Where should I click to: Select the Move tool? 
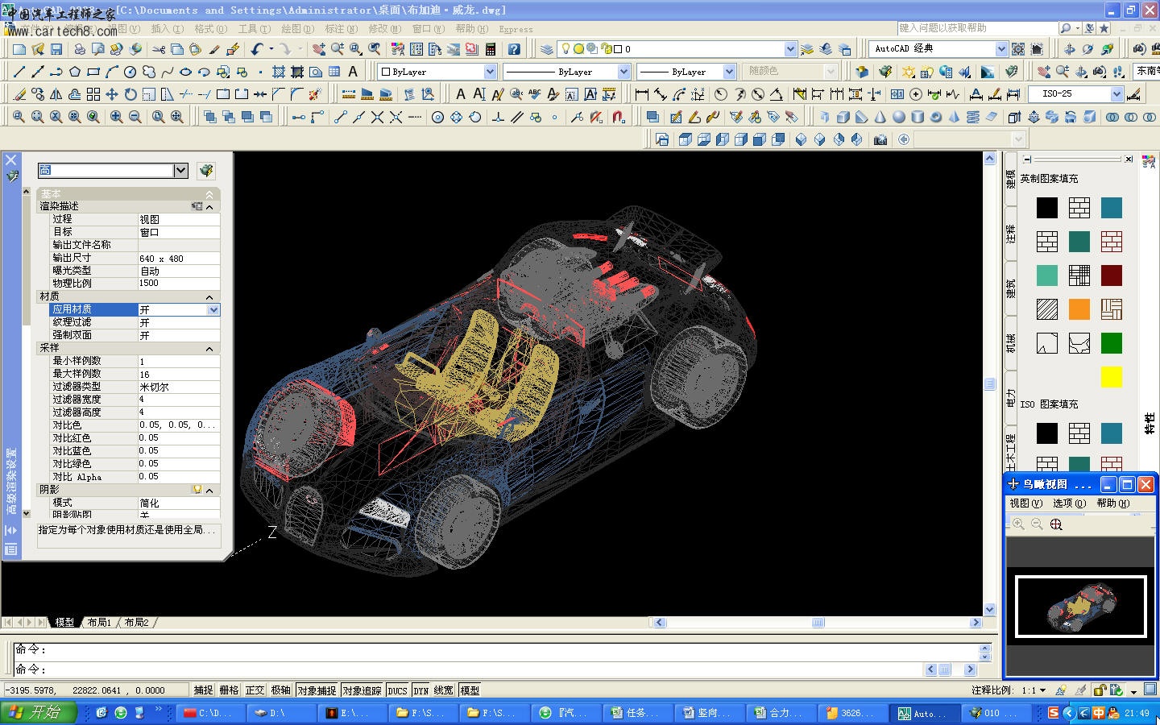click(112, 94)
